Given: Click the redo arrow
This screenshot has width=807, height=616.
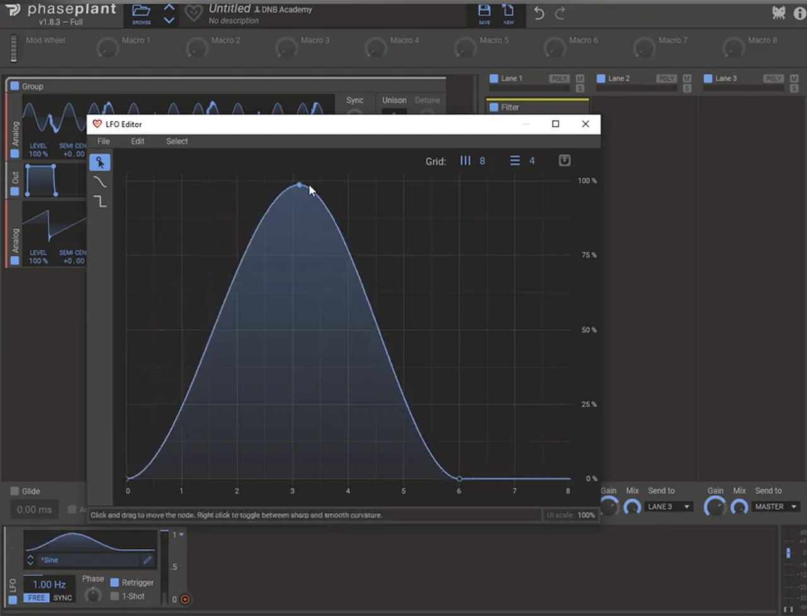Looking at the screenshot, I should (x=560, y=13).
